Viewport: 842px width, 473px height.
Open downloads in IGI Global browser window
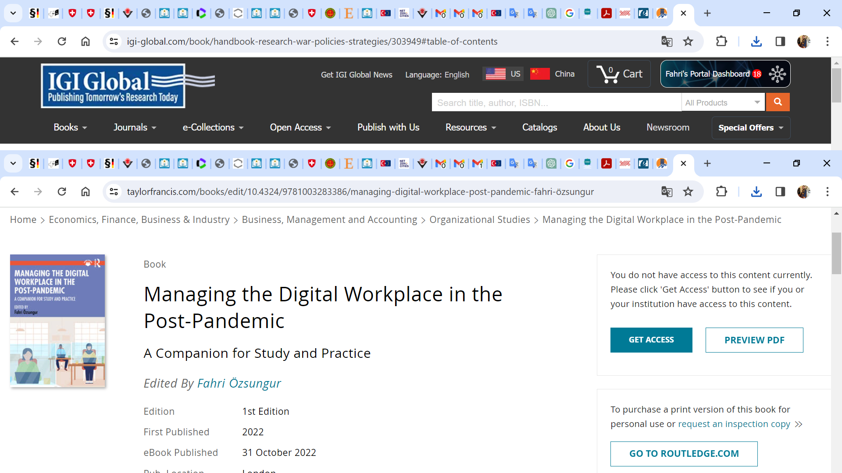tap(756, 41)
